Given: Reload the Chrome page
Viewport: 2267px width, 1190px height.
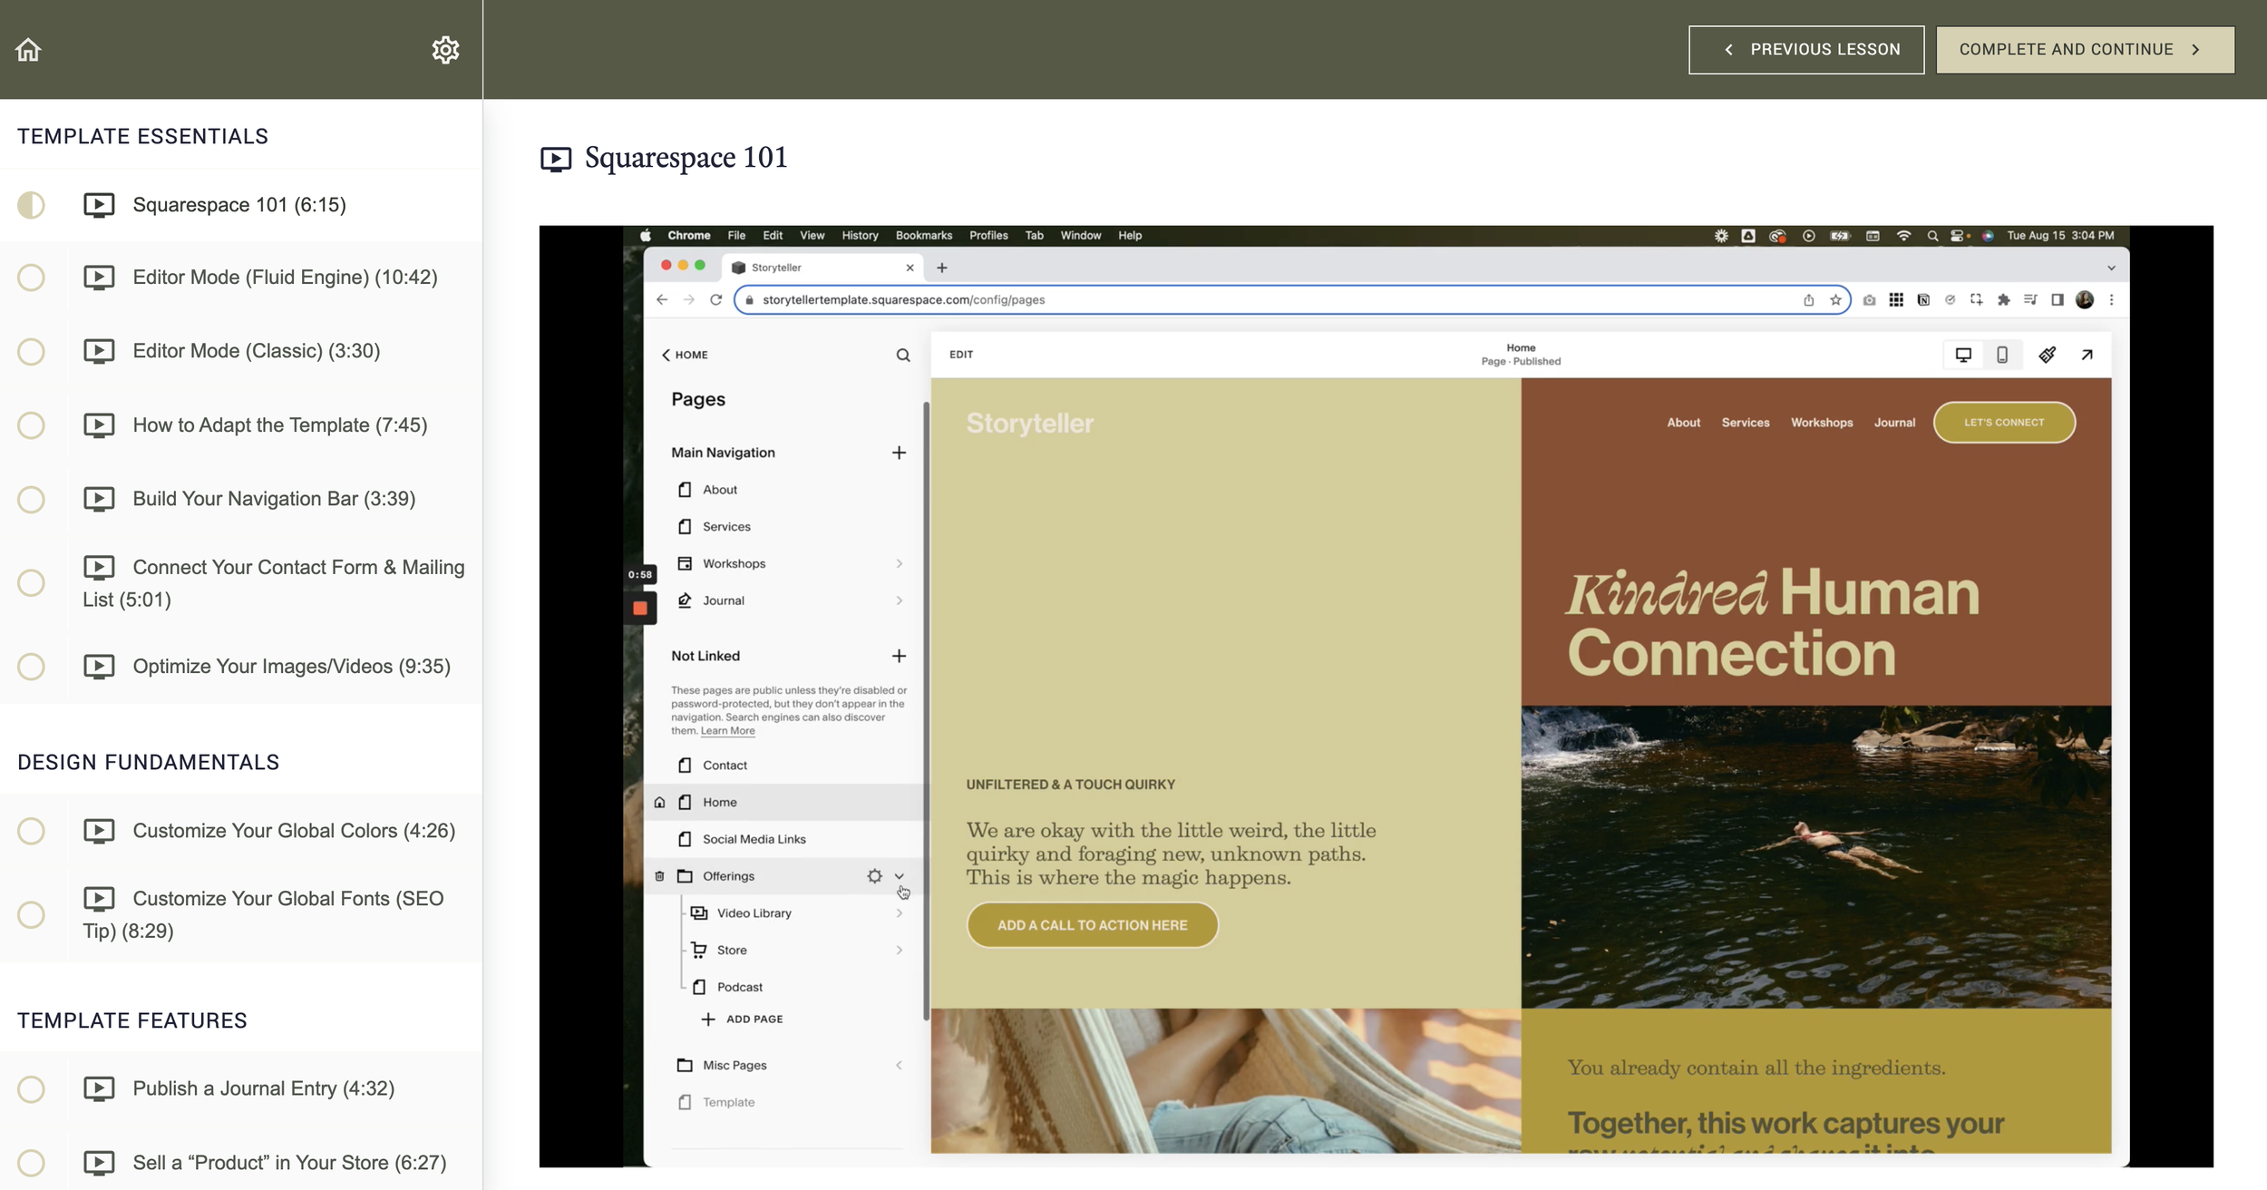Looking at the screenshot, I should coord(715,299).
